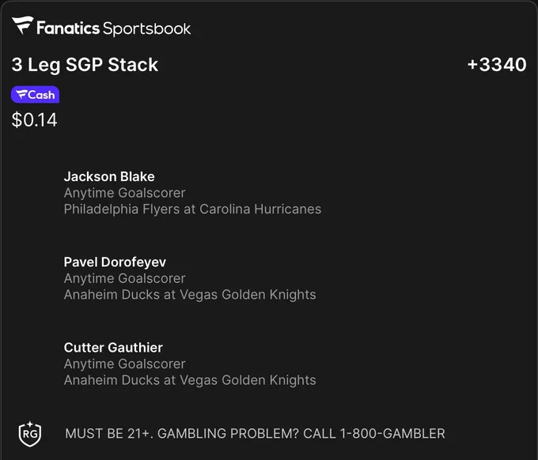Click Anytime Goalscorer under Pavel Dorofeyev
The width and height of the screenshot is (538, 460).
coord(124,279)
